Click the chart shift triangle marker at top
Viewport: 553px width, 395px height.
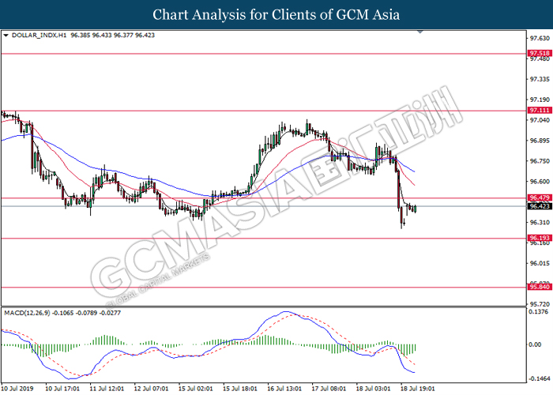pos(420,32)
